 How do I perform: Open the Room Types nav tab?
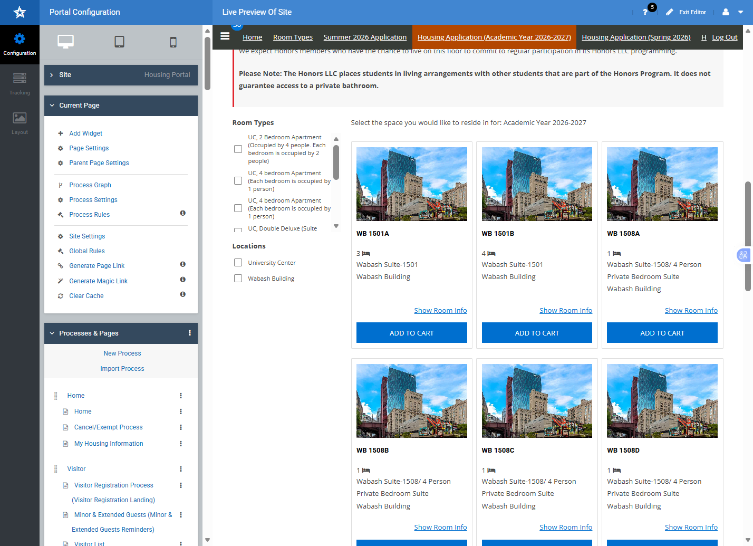293,37
